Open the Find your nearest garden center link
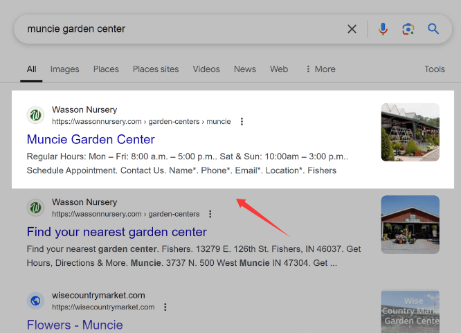 tap(117, 232)
